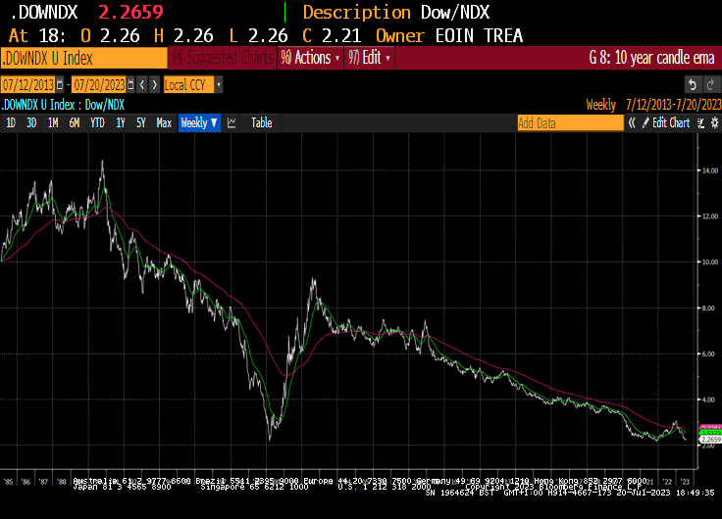
Task: Click the magenta EMA value axis label
Action: pyautogui.click(x=710, y=427)
